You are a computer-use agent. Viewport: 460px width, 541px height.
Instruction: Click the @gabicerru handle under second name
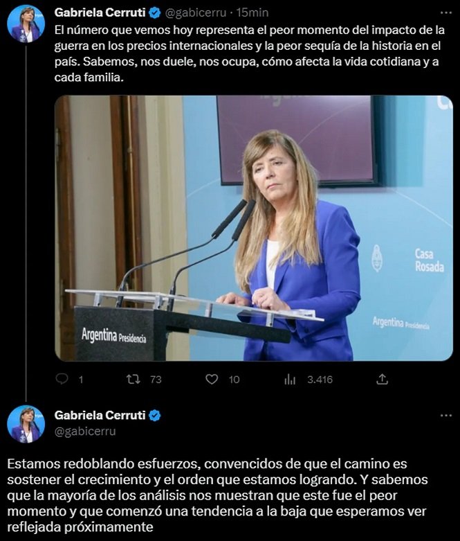pyautogui.click(x=85, y=432)
